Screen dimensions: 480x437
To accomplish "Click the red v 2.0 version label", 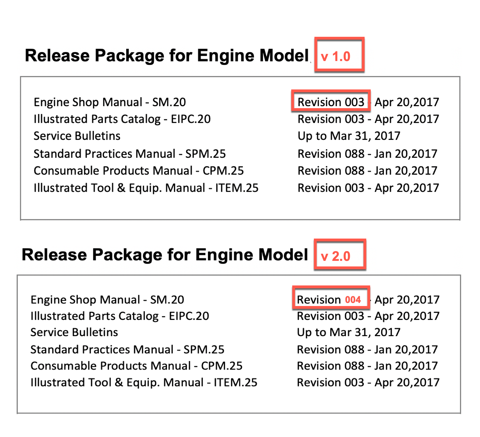I will (x=336, y=256).
